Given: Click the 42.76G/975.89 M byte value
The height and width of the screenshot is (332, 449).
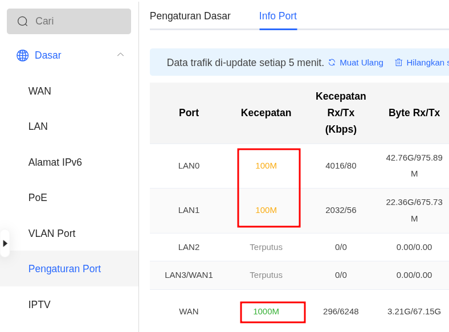Looking at the screenshot, I should pos(414,166).
